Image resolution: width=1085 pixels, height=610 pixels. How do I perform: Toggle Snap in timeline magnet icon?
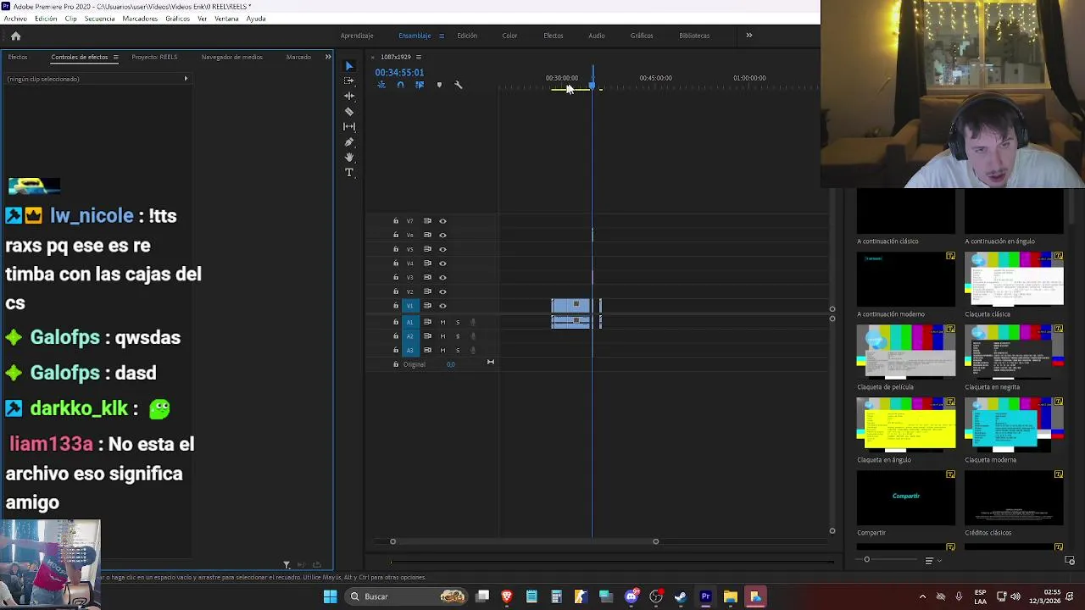(x=400, y=85)
